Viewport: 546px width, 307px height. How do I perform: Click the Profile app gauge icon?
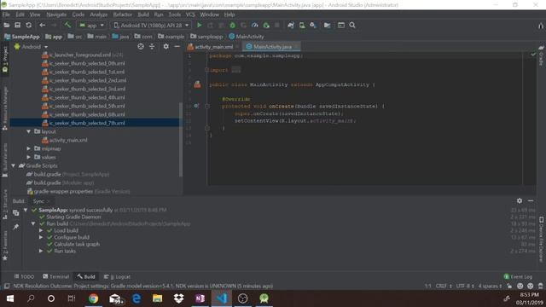[255, 25]
